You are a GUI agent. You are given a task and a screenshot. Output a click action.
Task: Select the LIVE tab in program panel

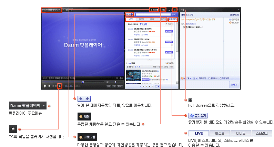click(131, 19)
